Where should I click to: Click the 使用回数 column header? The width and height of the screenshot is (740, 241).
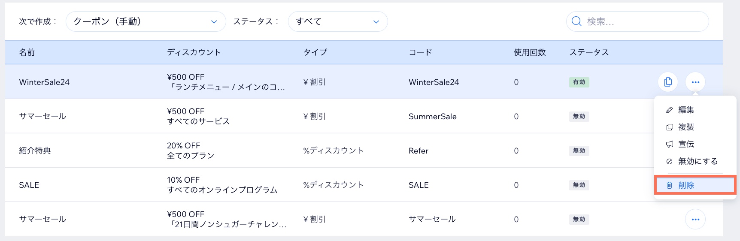click(530, 52)
